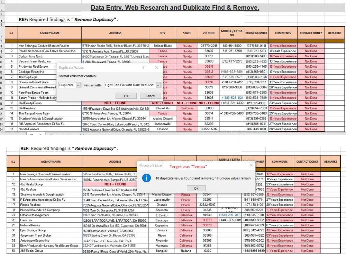
Task: Select the '93003' zip code cell
Action: 207,230
